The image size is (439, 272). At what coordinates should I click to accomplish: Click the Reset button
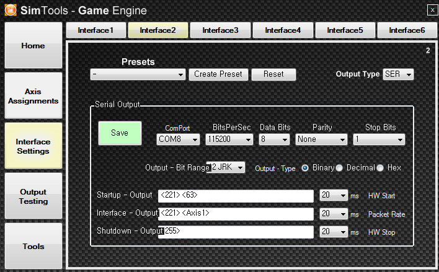(x=273, y=74)
